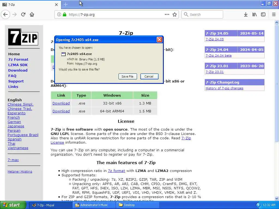The image size is (279, 209).
Task: Open the Hetzner Hosting link
Action: pos(20,171)
